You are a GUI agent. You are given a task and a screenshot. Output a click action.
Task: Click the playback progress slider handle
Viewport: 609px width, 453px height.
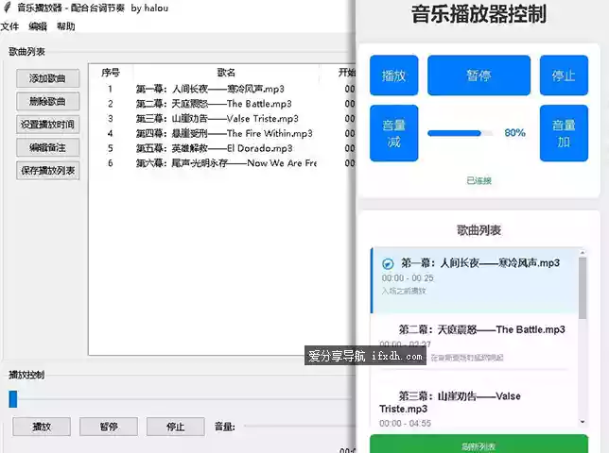(x=13, y=399)
